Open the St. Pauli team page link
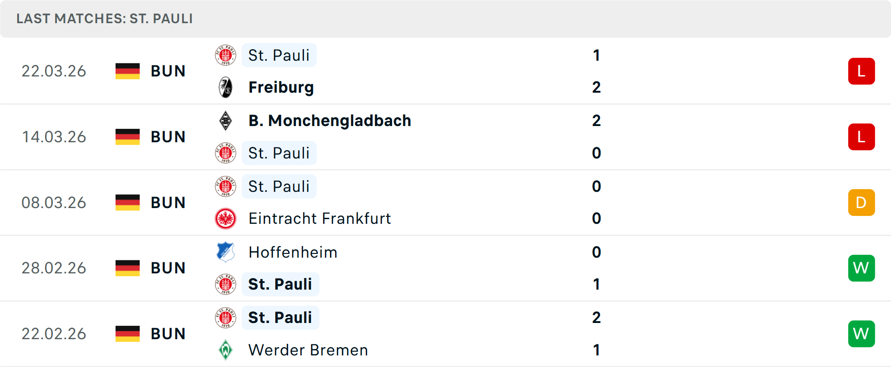This screenshot has height=367, width=891. click(279, 55)
